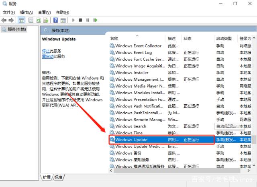Image resolution: width=257 pixels, height=187 pixels.
Task: Click the vertical scrollbar up arrow
Action: click(254, 38)
